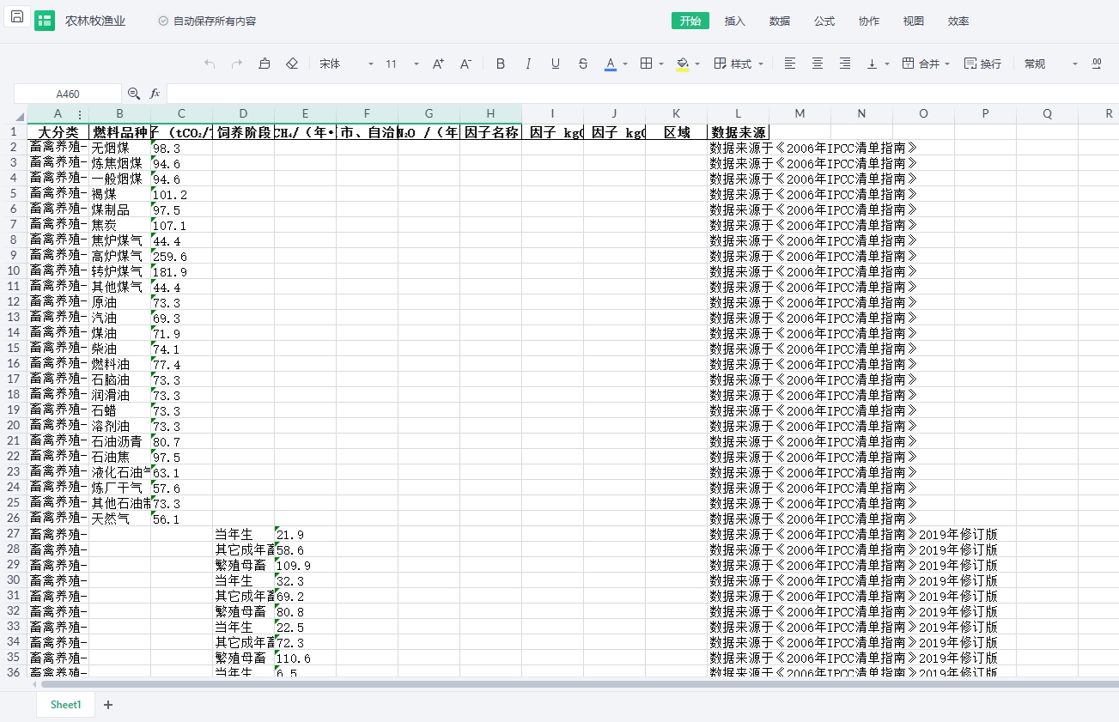Image resolution: width=1119 pixels, height=722 pixels.
Task: Open the 公式 tab
Action: coord(824,21)
